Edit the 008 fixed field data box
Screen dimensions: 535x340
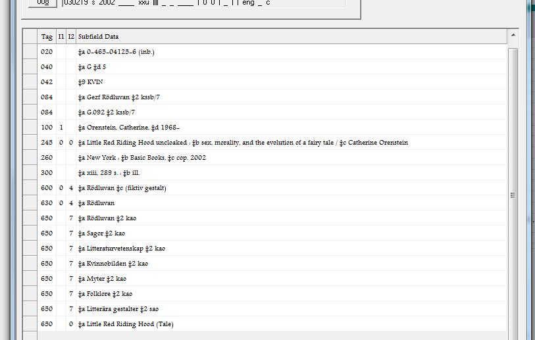pyautogui.click(x=204, y=3)
